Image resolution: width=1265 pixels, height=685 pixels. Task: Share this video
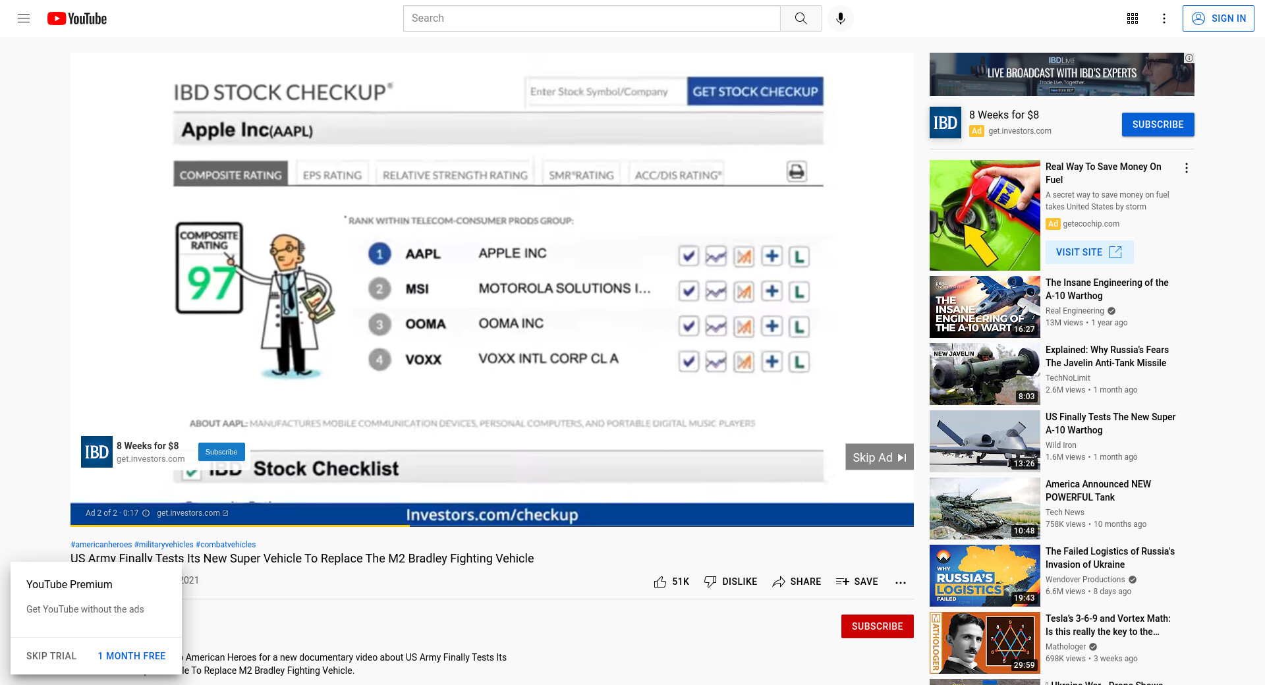point(797,582)
